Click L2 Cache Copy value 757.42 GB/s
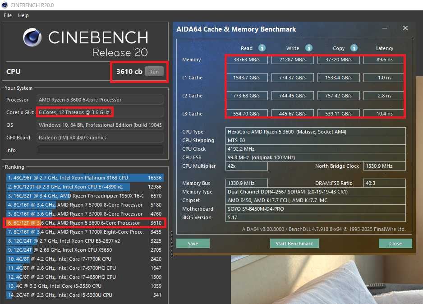Viewport: 423px width, 304px height. point(339,96)
